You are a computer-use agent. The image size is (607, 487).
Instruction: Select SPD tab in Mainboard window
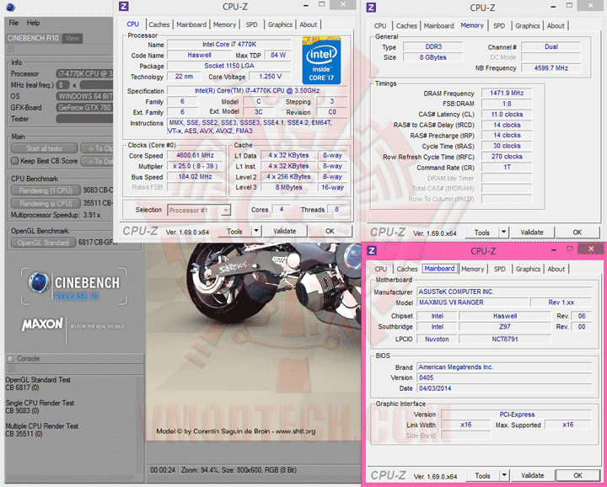(x=500, y=269)
